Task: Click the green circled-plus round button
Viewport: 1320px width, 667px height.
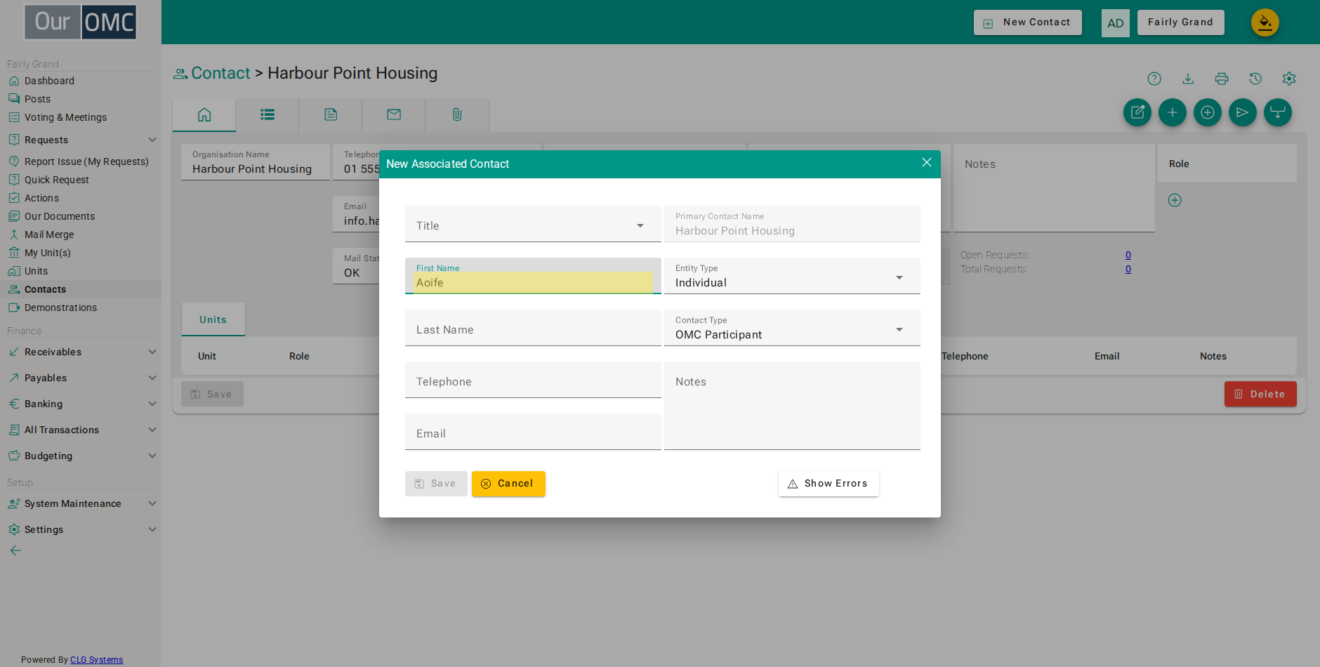Action: (x=1208, y=112)
